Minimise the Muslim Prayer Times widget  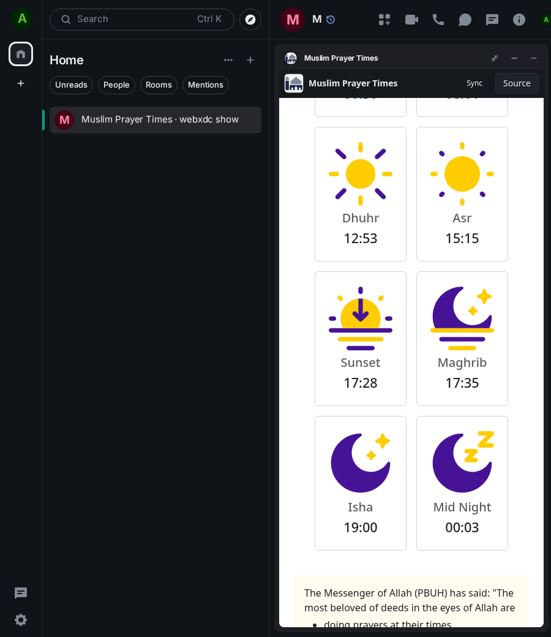pos(514,58)
